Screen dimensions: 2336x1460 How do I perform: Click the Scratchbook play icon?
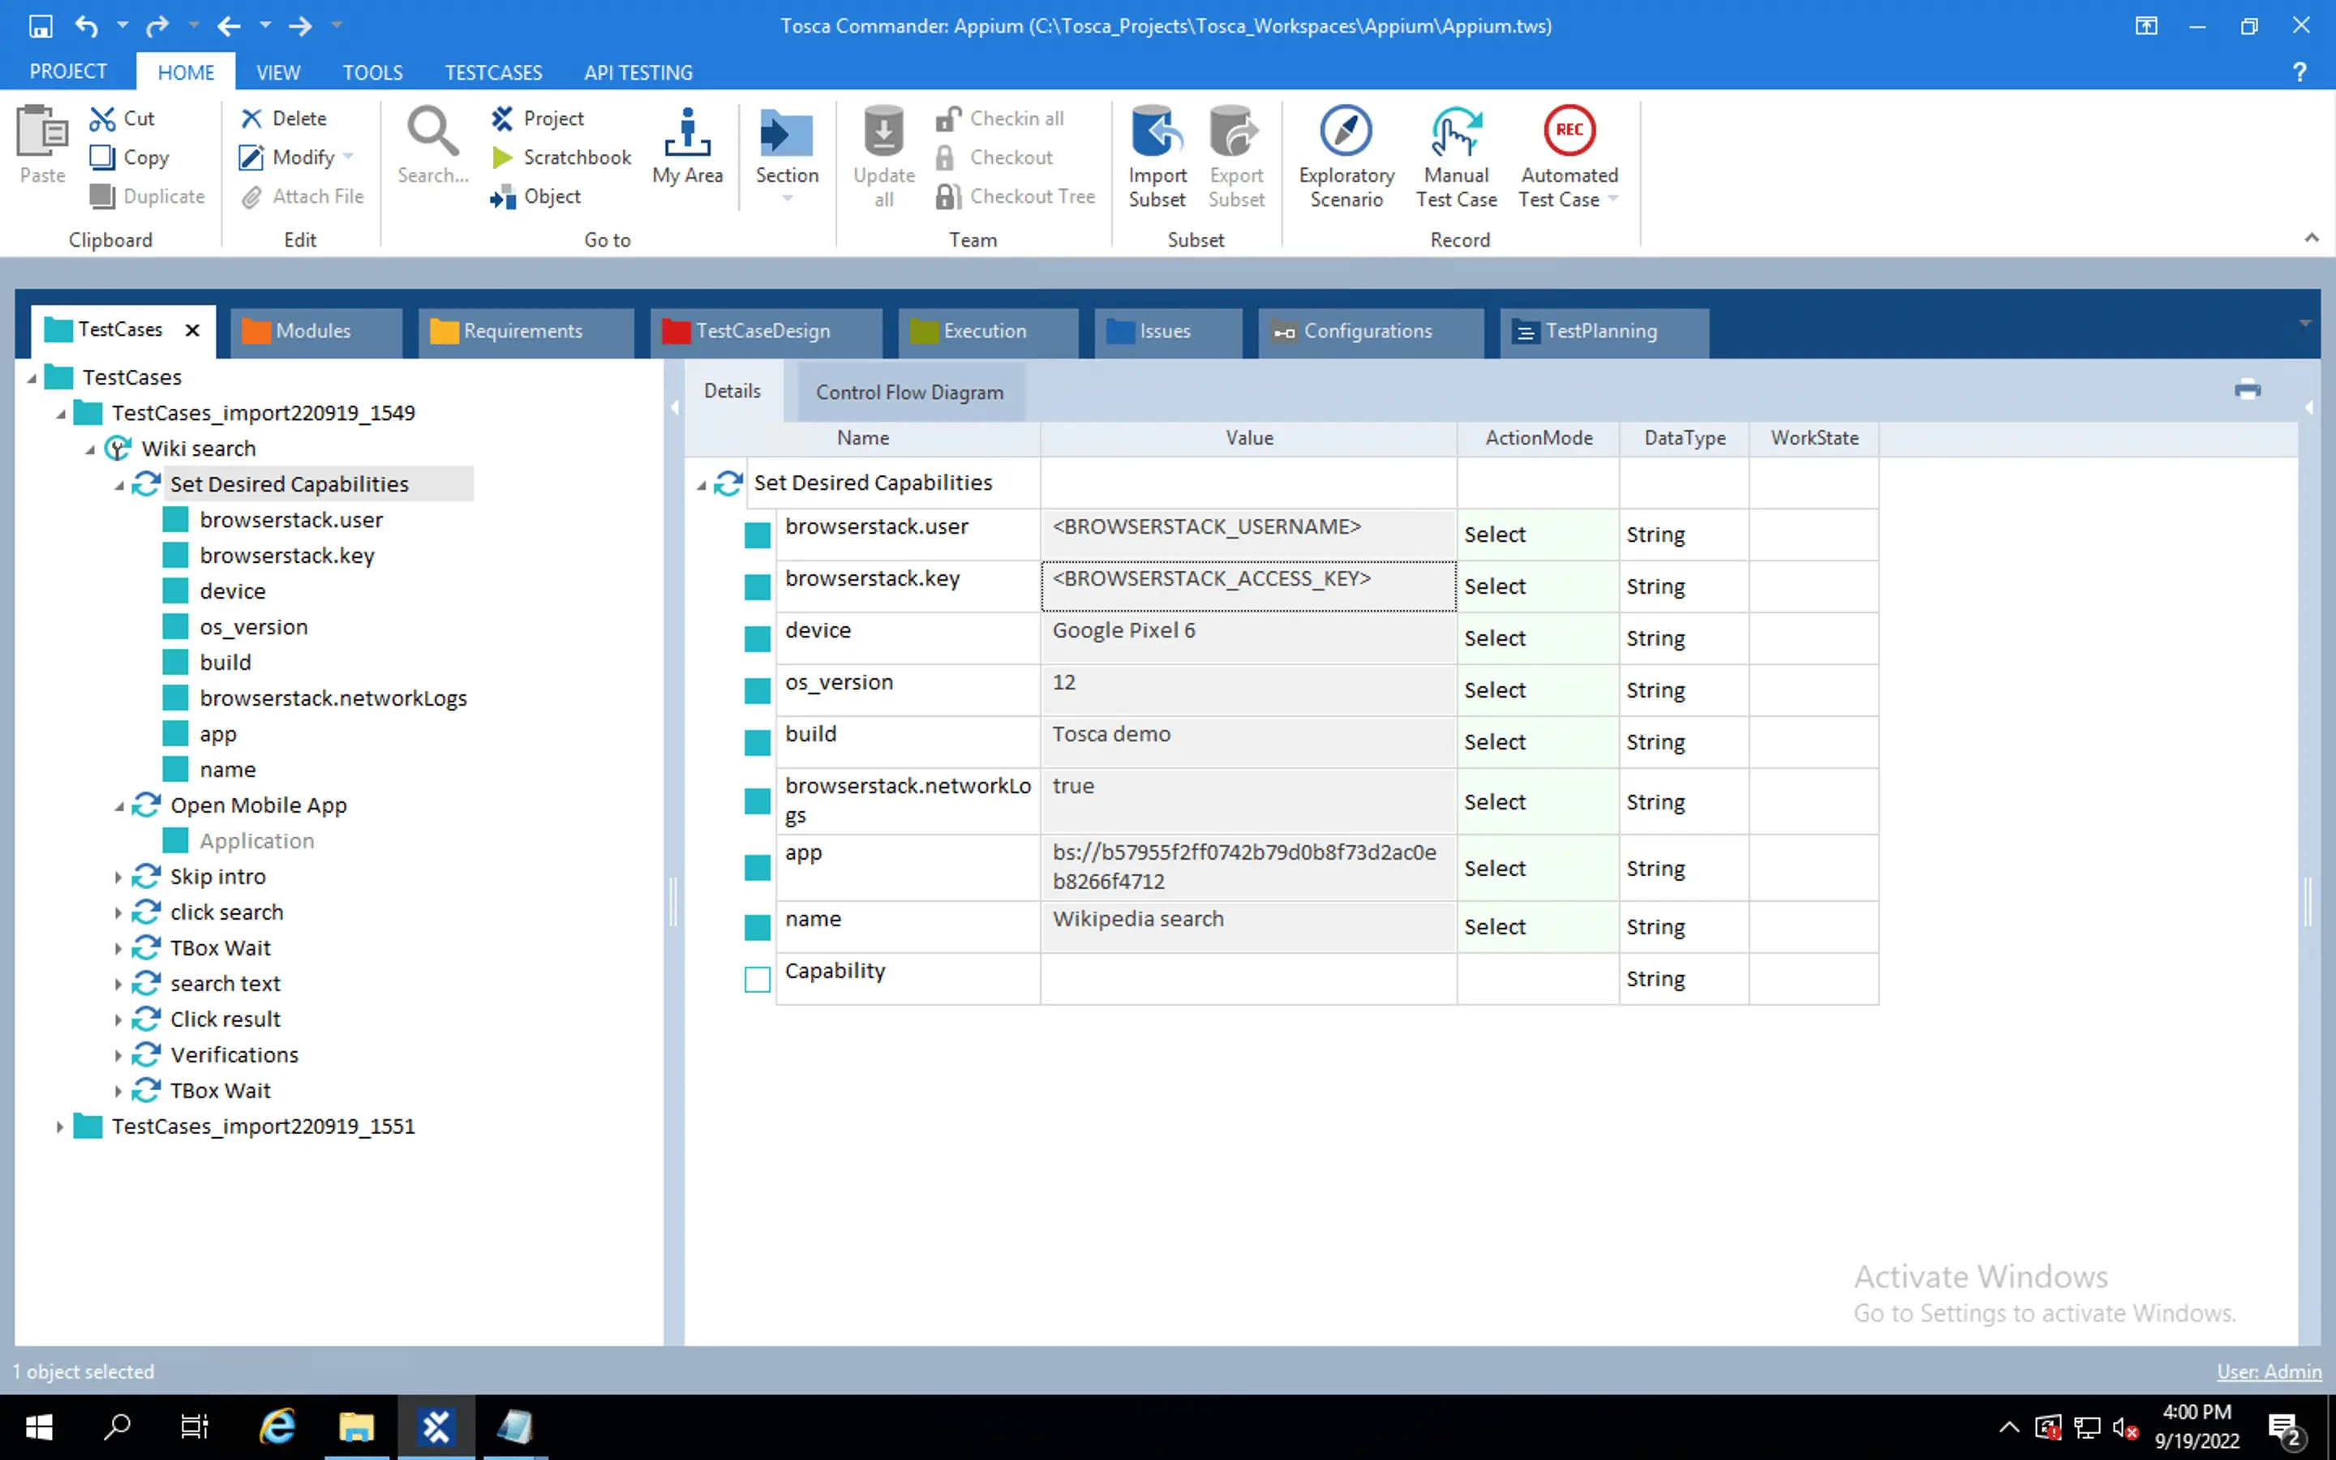coord(502,157)
